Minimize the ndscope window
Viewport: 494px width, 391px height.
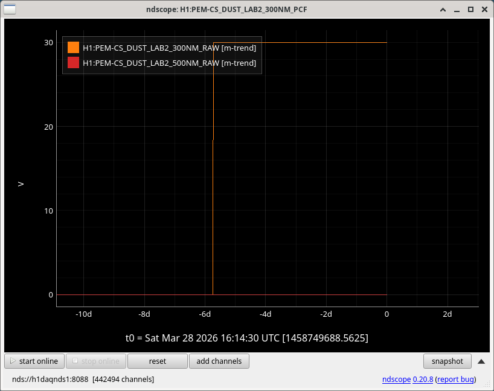[x=457, y=10]
